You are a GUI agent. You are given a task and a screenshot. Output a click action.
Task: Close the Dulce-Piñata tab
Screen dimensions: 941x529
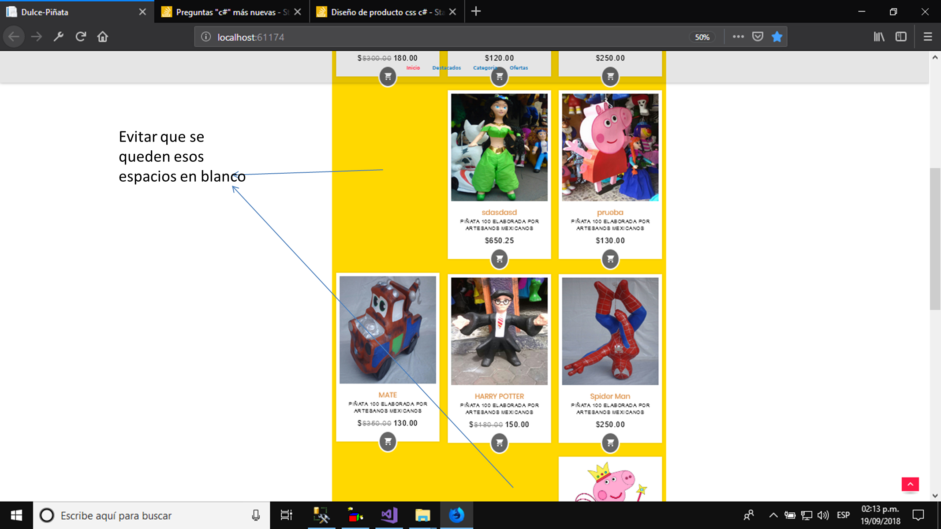point(142,12)
